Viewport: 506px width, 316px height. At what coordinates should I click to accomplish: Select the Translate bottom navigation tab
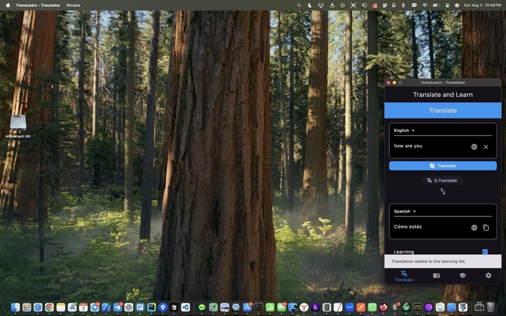(404, 276)
